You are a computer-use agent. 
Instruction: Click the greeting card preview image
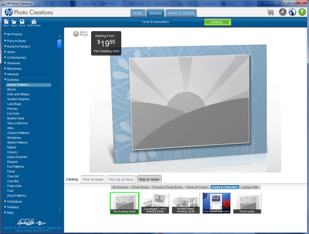coord(188,104)
